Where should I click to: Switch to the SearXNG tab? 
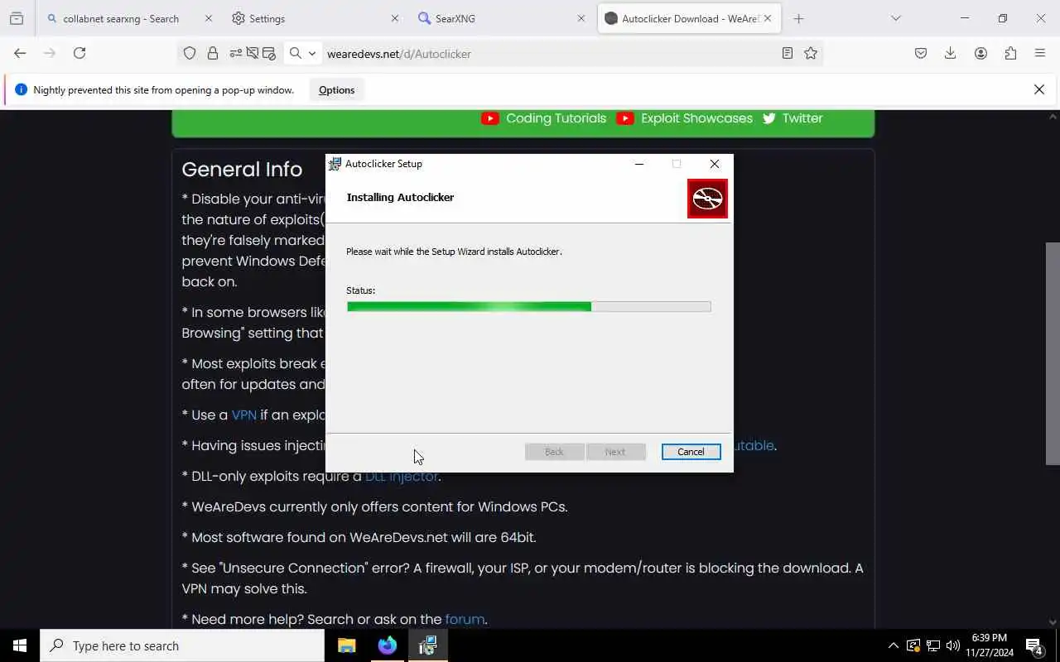tap(502, 18)
